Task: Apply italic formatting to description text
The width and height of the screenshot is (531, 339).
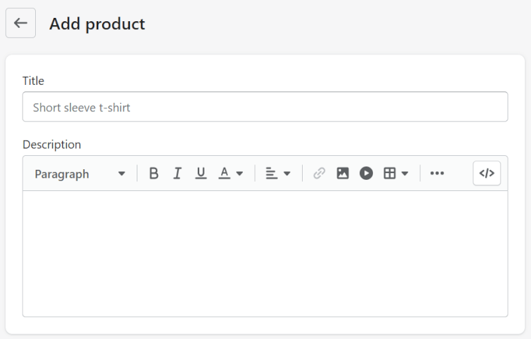Action: [177, 174]
